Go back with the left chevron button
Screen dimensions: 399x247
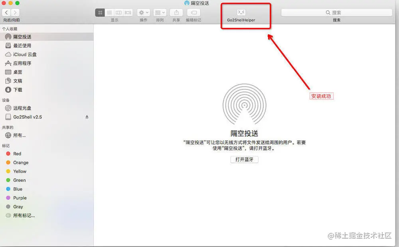6,12
